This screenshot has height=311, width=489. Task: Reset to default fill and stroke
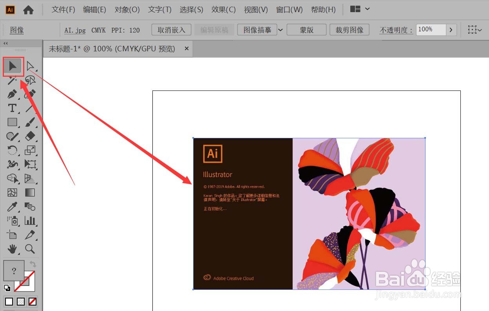(x=7, y=288)
